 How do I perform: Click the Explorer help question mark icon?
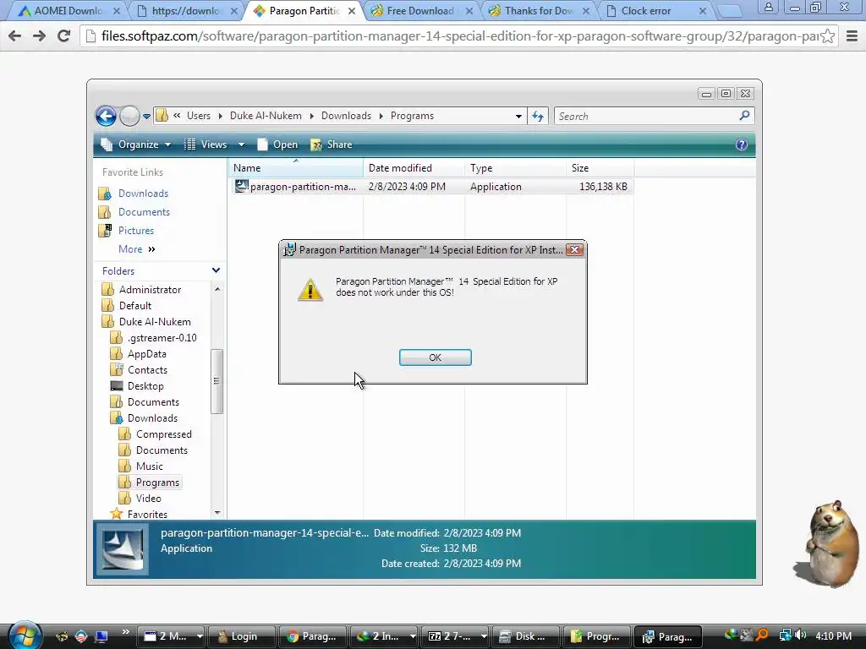742,145
